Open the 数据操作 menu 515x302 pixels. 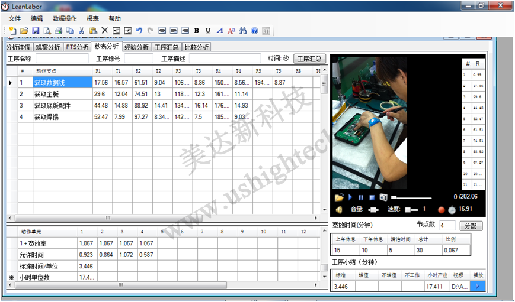click(65, 18)
